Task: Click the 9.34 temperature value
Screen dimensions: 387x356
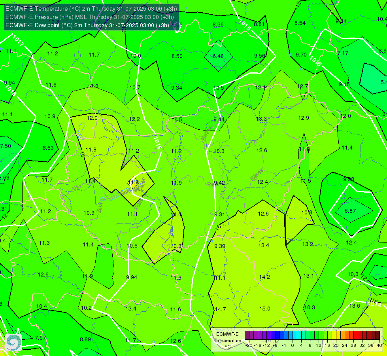Action: click(x=177, y=88)
